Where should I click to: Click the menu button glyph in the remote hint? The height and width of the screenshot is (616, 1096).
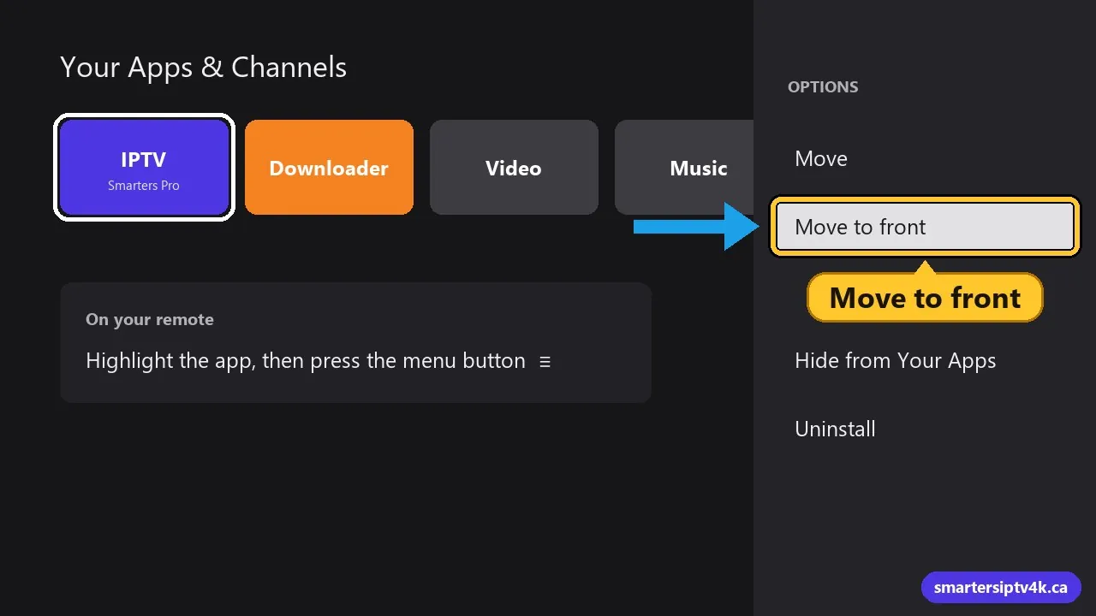(x=545, y=361)
